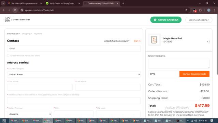Click the Total $417.99 amount
The image size is (218, 123).
(x=202, y=106)
